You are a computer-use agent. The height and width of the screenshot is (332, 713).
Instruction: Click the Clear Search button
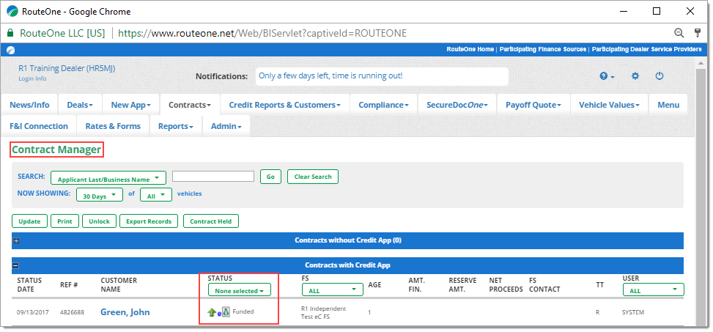click(313, 177)
